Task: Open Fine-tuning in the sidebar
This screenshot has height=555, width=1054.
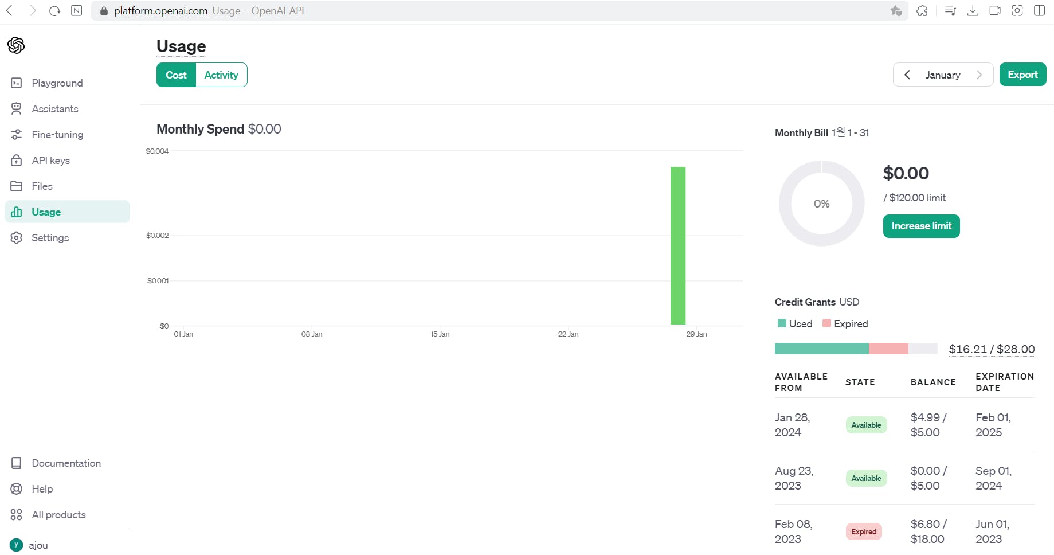Action: coord(67,135)
